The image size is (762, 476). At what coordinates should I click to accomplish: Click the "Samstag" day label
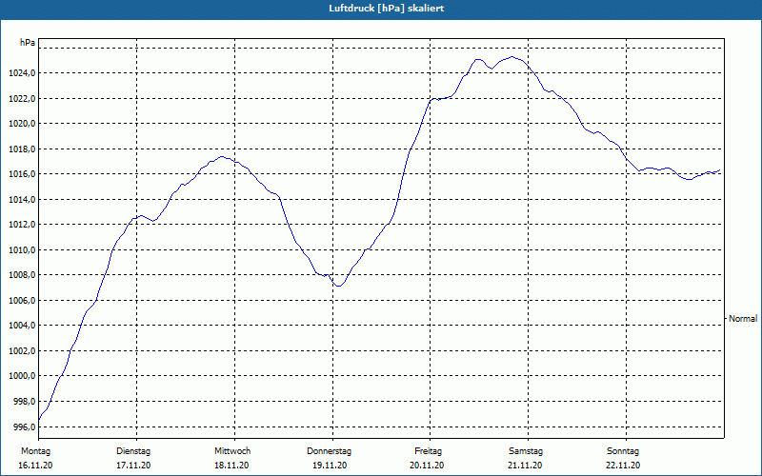point(526,451)
